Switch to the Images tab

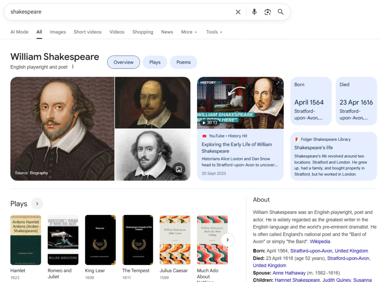click(58, 32)
